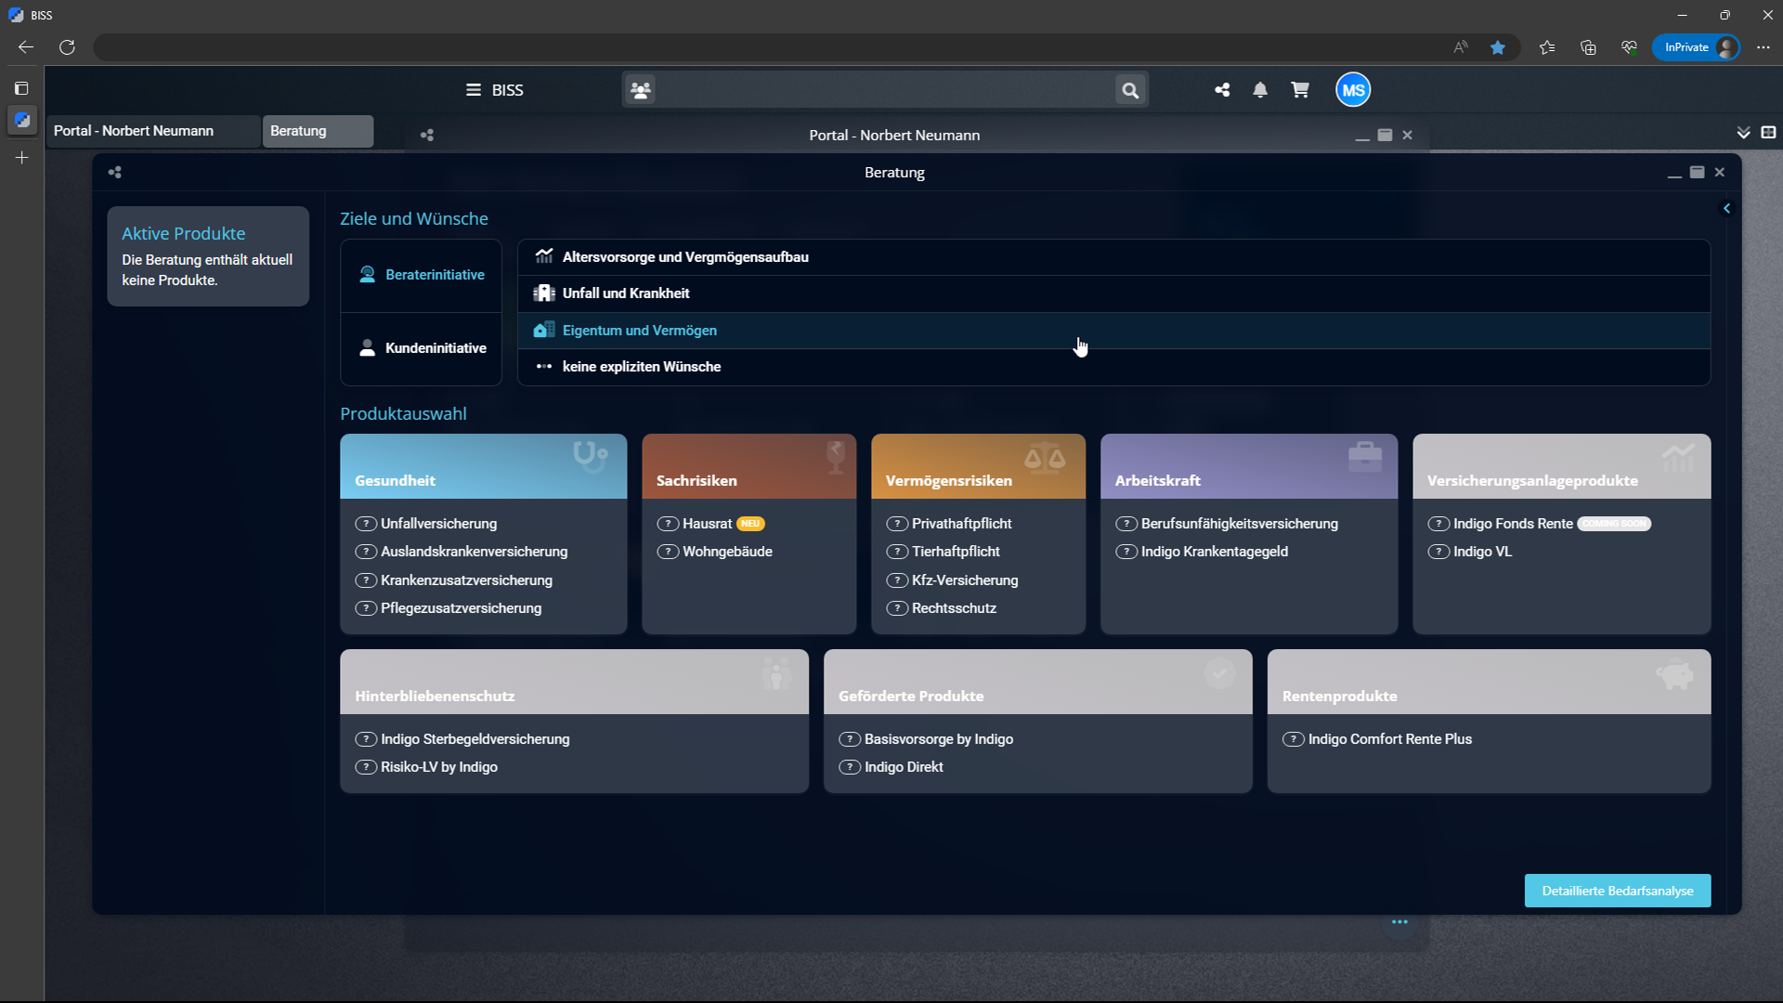Collapse the side panel chevron arrow
The height and width of the screenshot is (1003, 1783).
click(1726, 208)
